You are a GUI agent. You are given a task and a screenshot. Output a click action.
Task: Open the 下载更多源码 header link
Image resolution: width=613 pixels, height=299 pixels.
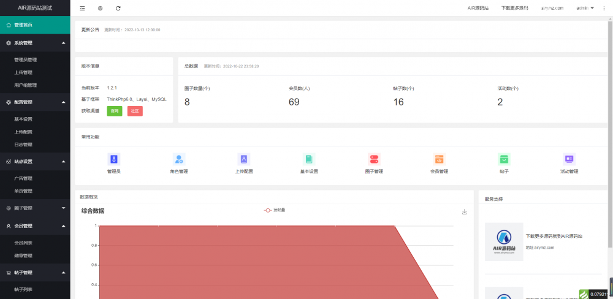coord(514,8)
